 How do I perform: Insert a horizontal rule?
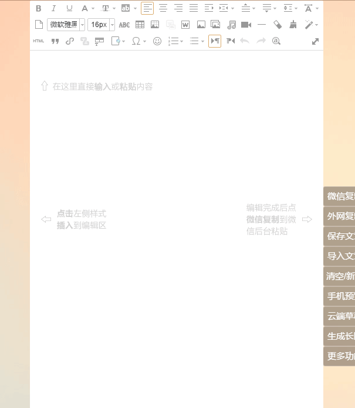(262, 25)
